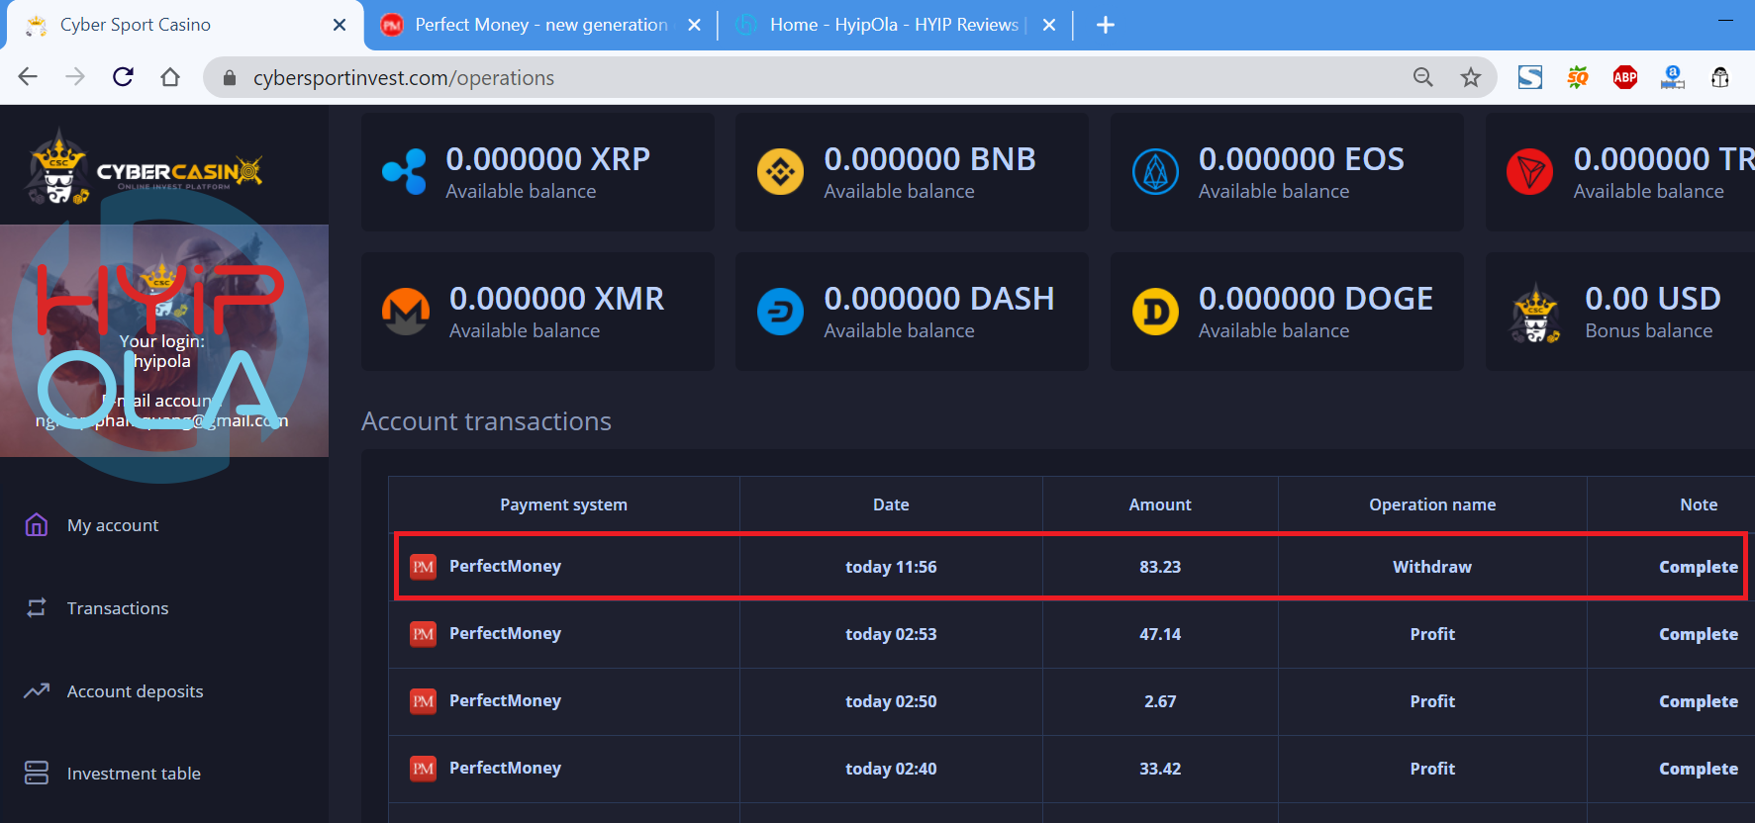Close the Cyber Sport Casino tab
This screenshot has width=1755, height=823.
point(340,25)
